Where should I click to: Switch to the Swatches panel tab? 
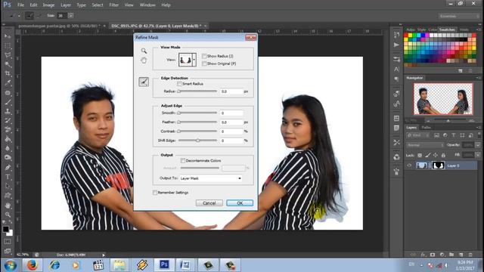447,29
